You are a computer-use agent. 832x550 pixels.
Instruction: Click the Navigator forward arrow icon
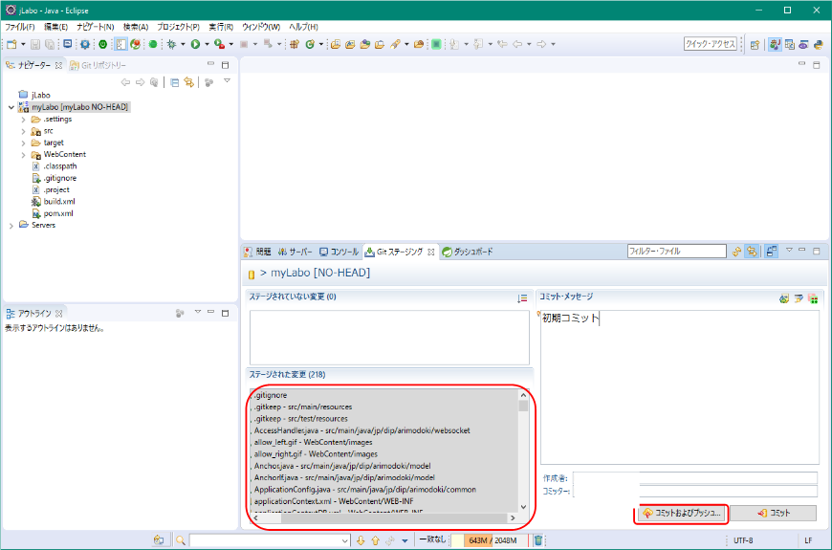pos(140,82)
